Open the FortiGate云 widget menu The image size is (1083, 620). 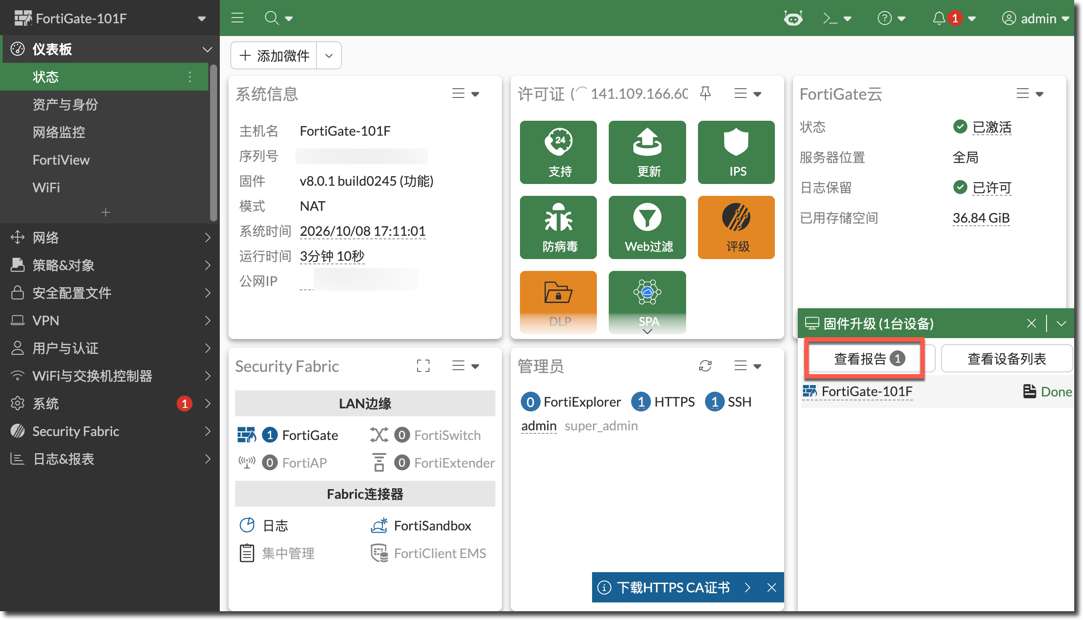1030,94
